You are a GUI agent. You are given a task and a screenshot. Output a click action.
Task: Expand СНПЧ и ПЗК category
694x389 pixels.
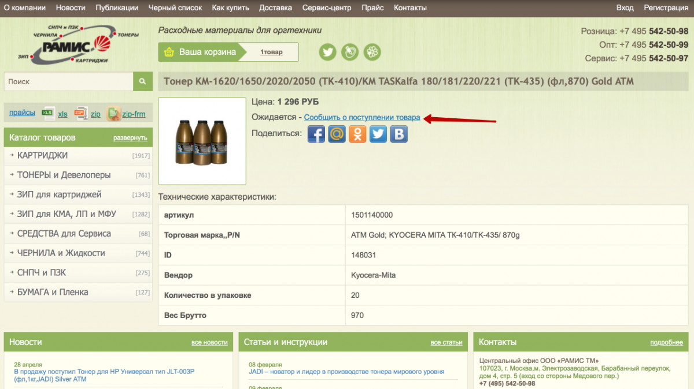(78, 273)
